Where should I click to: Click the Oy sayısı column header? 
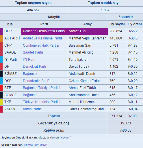(117, 24)
